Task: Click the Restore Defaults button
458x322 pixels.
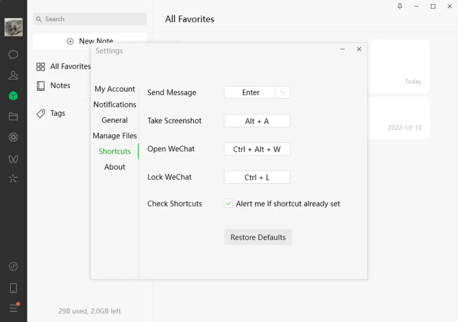Action: [258, 237]
